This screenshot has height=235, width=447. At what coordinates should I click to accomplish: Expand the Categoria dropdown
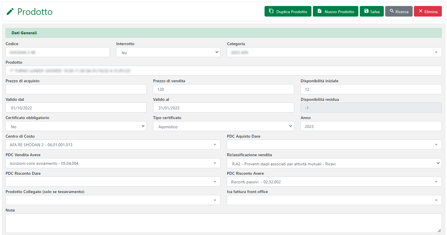pos(334,52)
